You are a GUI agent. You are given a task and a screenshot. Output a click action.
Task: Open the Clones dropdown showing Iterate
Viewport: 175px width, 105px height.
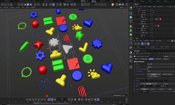click(x=161, y=67)
